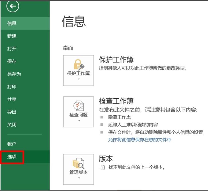Viewport: 208px width, 191px height.
Task: Click the small document icon beside 找不到此文件的上一个版本
Action: (102, 167)
